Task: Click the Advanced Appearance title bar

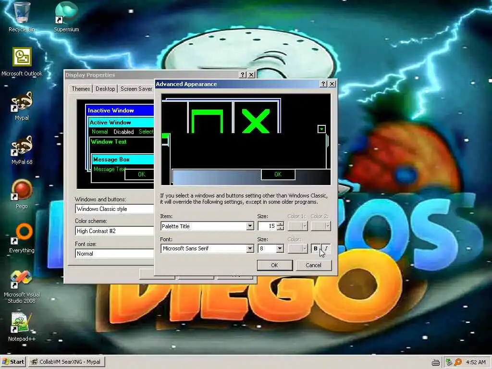Action: (237, 84)
